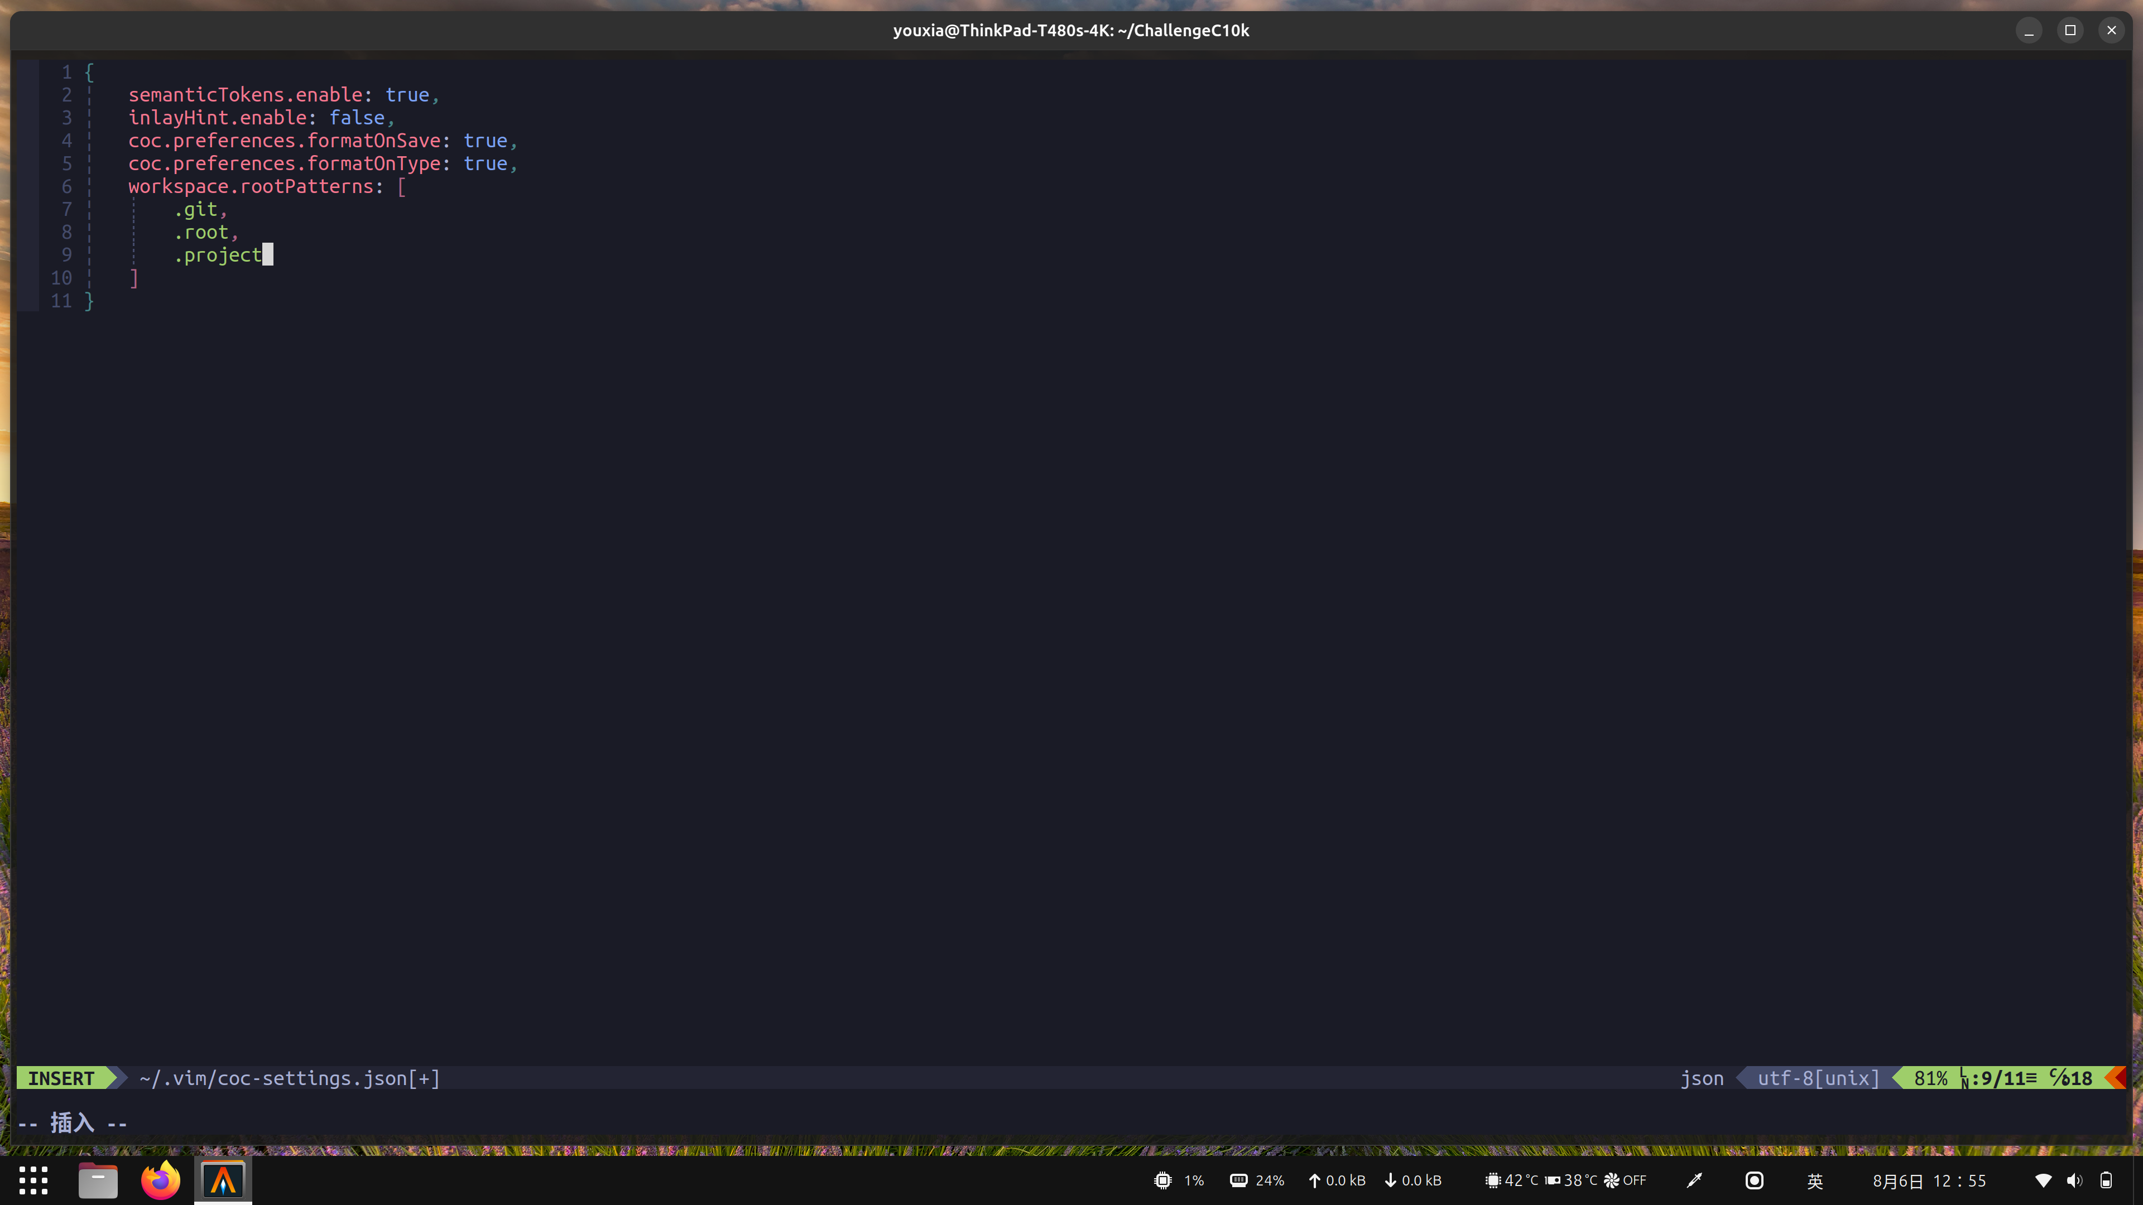This screenshot has height=1205, width=2143.
Task: Toggle the 英 input method indicator
Action: point(1815,1180)
